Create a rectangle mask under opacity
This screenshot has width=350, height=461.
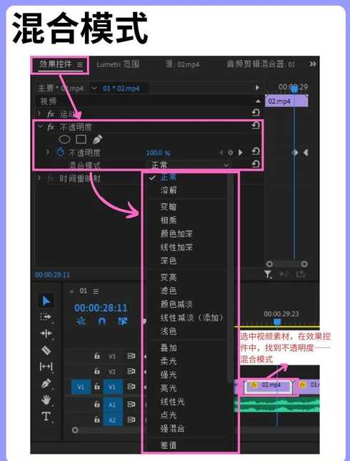pos(81,139)
